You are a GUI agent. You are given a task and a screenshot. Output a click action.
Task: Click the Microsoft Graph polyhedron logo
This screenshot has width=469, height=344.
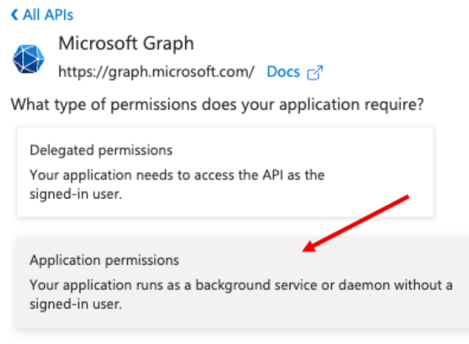click(x=28, y=59)
